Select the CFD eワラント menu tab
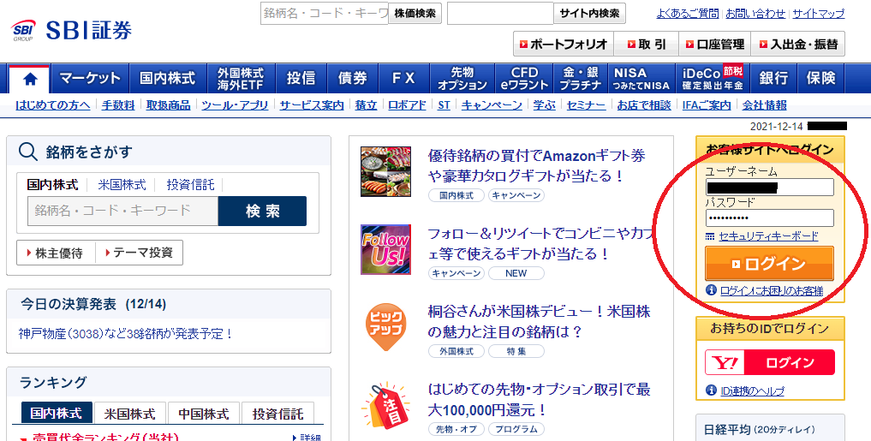The width and height of the screenshot is (871, 441). pyautogui.click(x=525, y=78)
